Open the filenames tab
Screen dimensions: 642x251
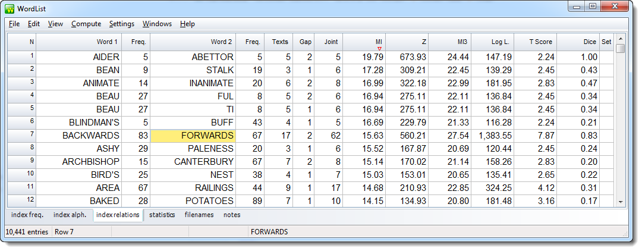199,215
